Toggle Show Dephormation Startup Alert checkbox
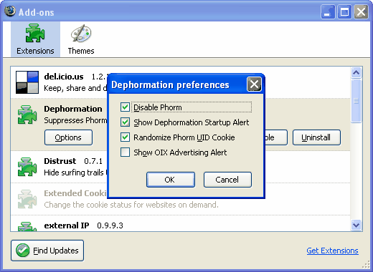Image resolution: width=373 pixels, height=272 pixels. pyautogui.click(x=125, y=122)
